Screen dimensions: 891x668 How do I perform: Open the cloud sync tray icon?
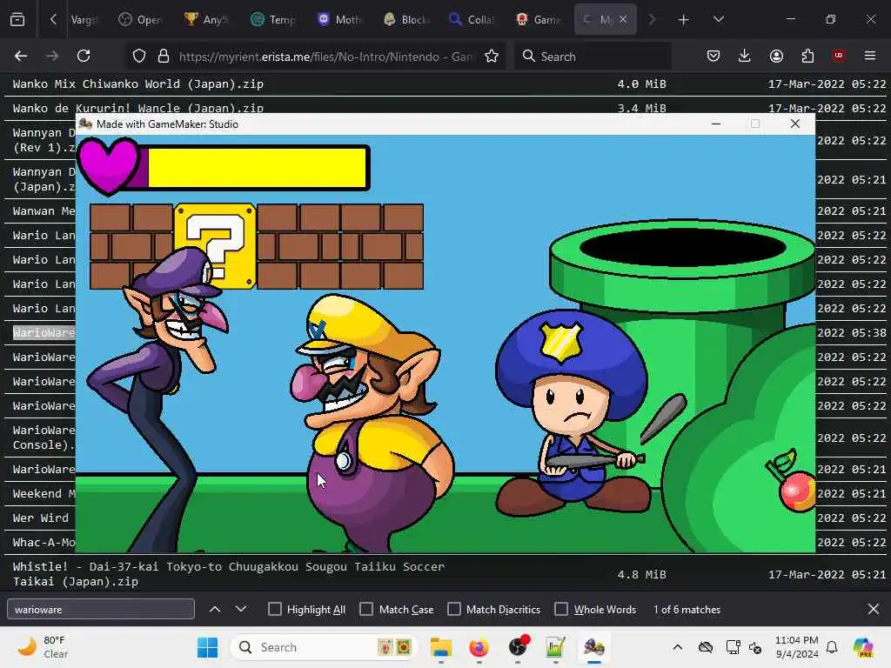pos(705,647)
